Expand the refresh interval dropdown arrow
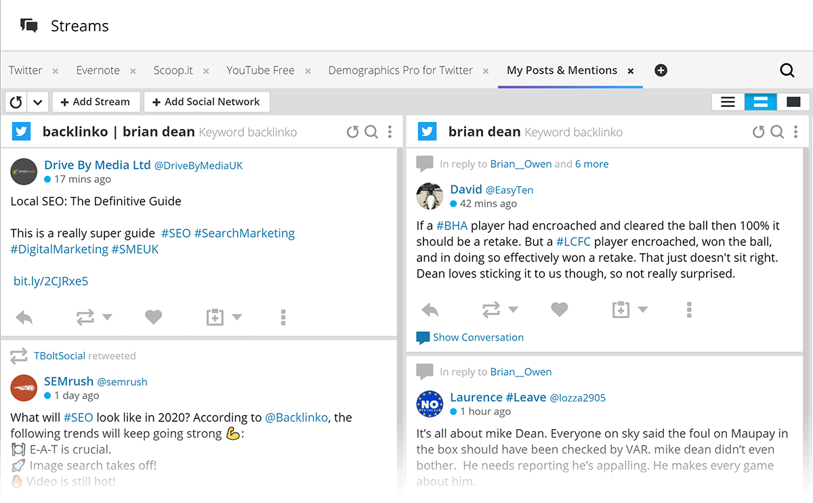Viewport: 813px width, 503px height. 37,102
